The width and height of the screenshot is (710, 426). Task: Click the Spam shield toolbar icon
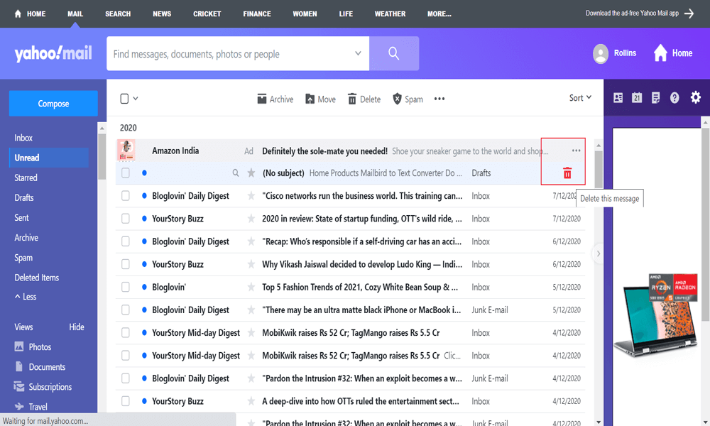pos(398,99)
